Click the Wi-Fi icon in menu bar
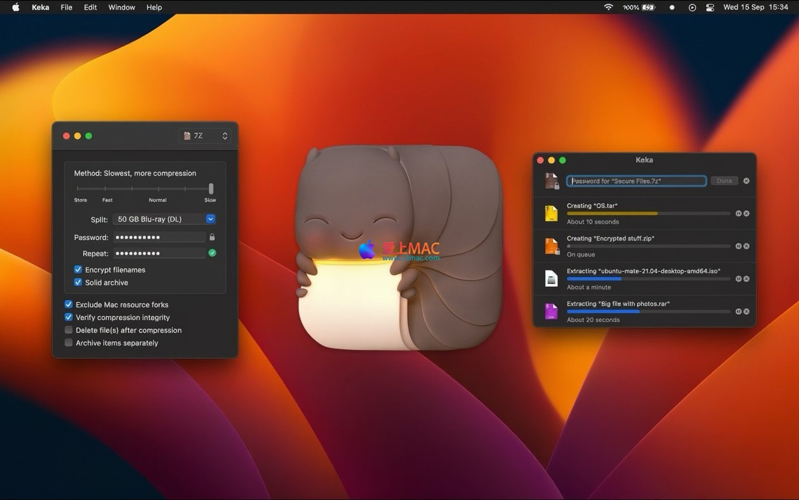 point(608,8)
